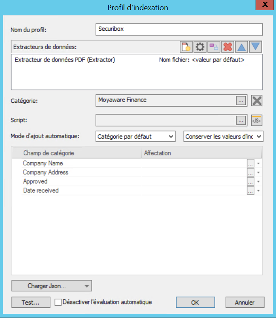Viewport: 276px width, 318px height.
Task: Browse for script with ellipsis button
Action: [241, 120]
